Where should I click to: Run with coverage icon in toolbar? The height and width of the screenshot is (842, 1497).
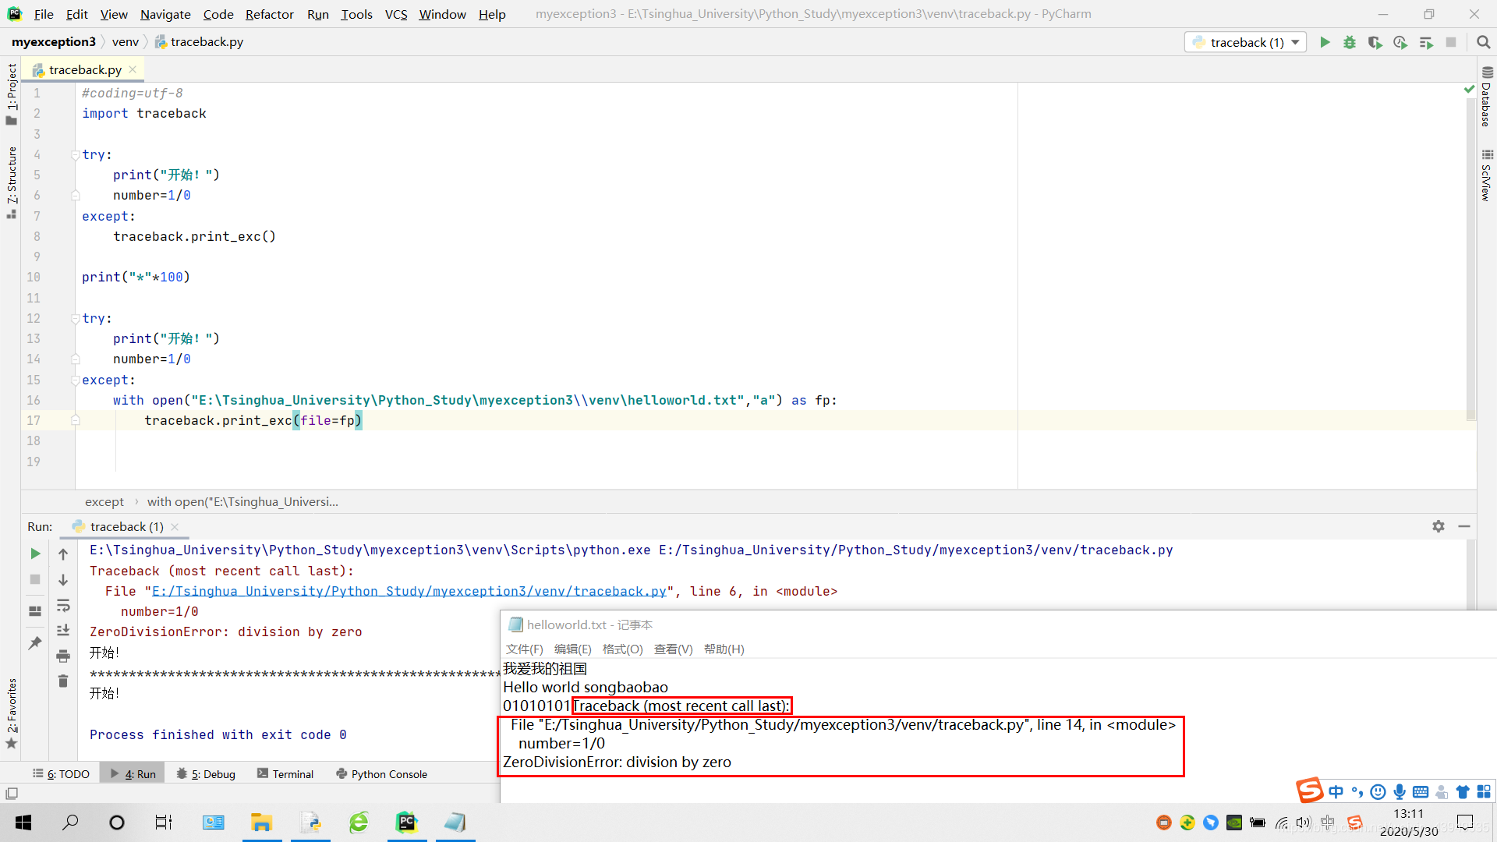(x=1375, y=42)
